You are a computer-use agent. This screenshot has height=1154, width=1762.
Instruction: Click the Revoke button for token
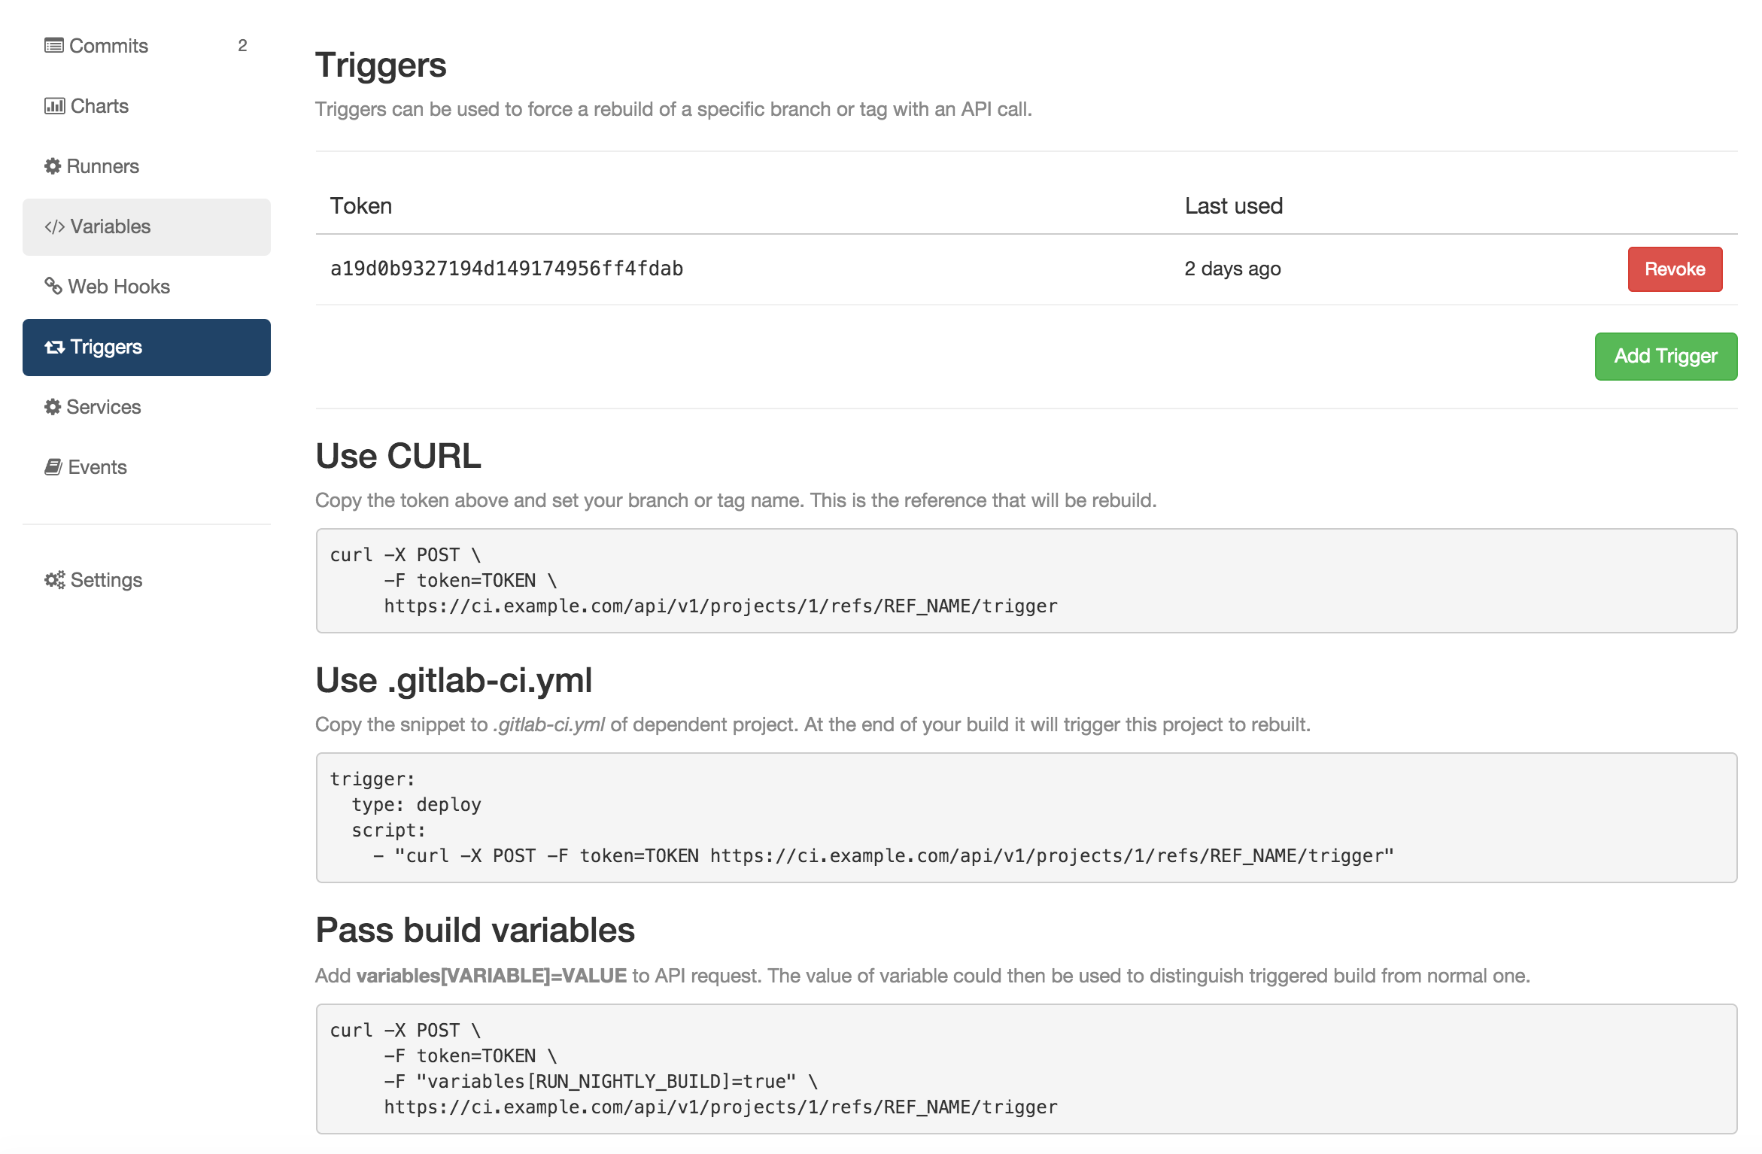(1675, 269)
